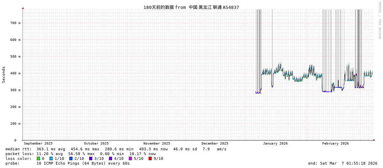Click the September 2025 axis label

38,144
